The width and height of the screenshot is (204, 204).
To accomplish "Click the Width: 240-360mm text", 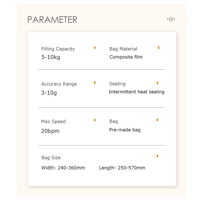I will 63,168.
